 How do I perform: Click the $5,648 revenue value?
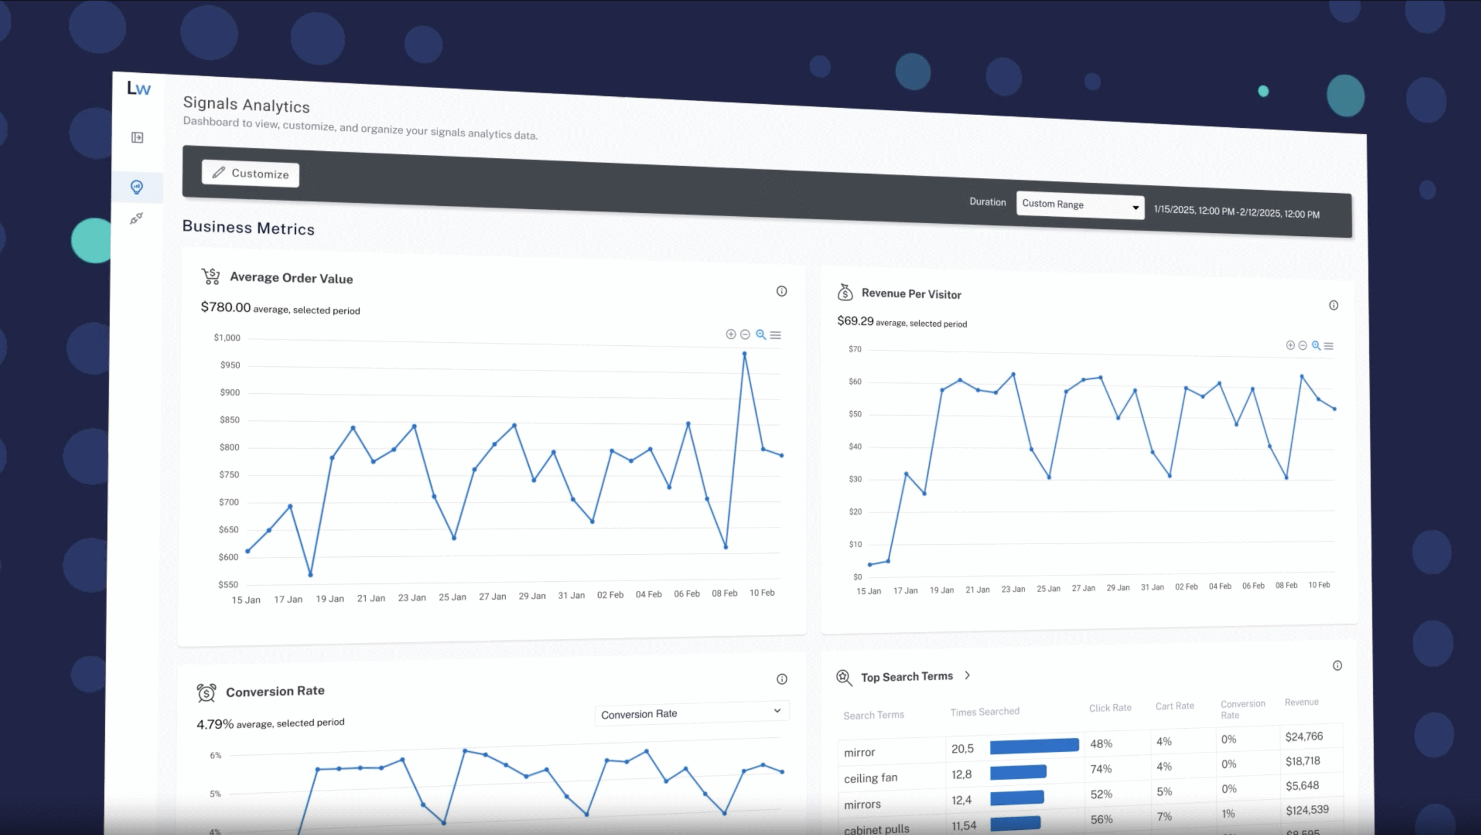1302,786
